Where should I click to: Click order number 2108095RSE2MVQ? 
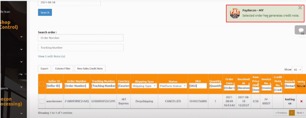pos(77,102)
